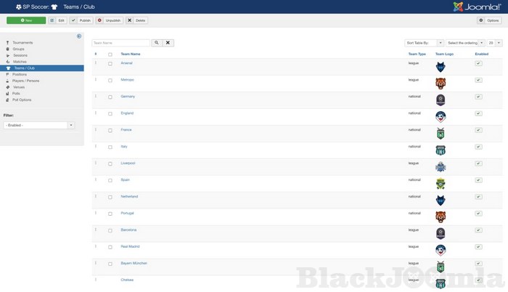Image resolution: width=508 pixels, height=292 pixels.
Task: Click the Metropo tiger team logo
Action: point(440,83)
